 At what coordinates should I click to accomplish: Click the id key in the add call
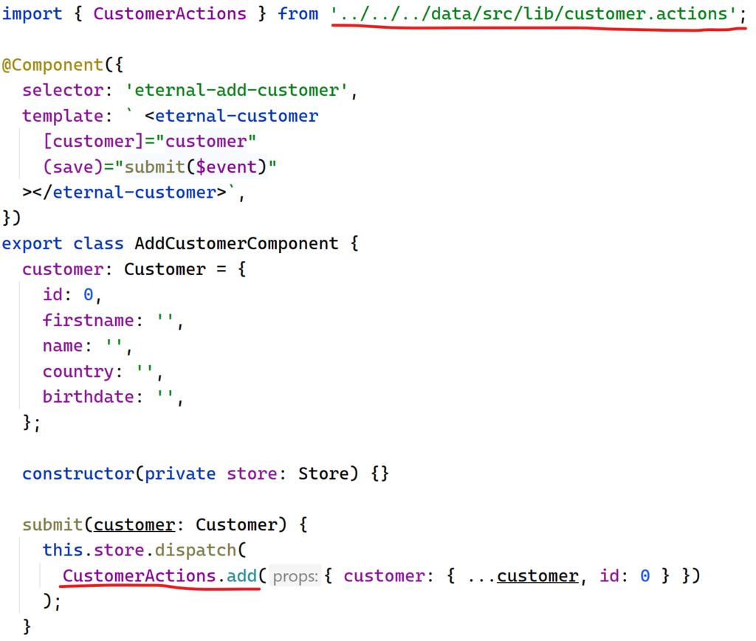point(609,575)
